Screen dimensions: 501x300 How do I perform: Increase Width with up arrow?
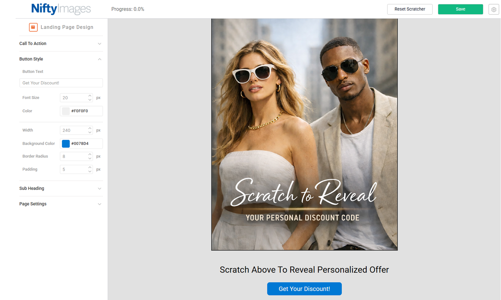tap(90, 128)
